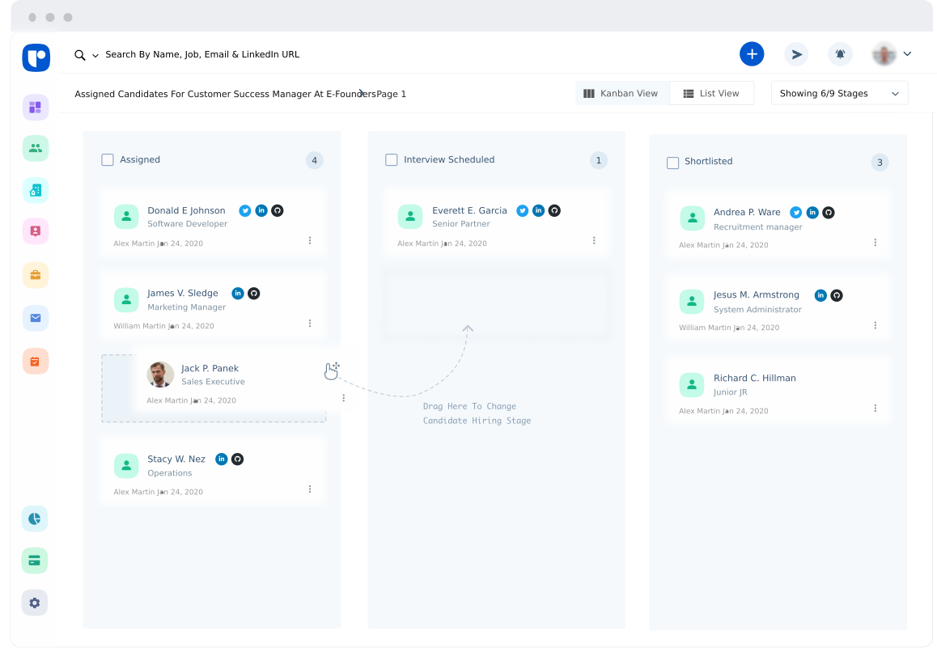
Task: Check the Interview Scheduled column checkbox
Action: 392,159
